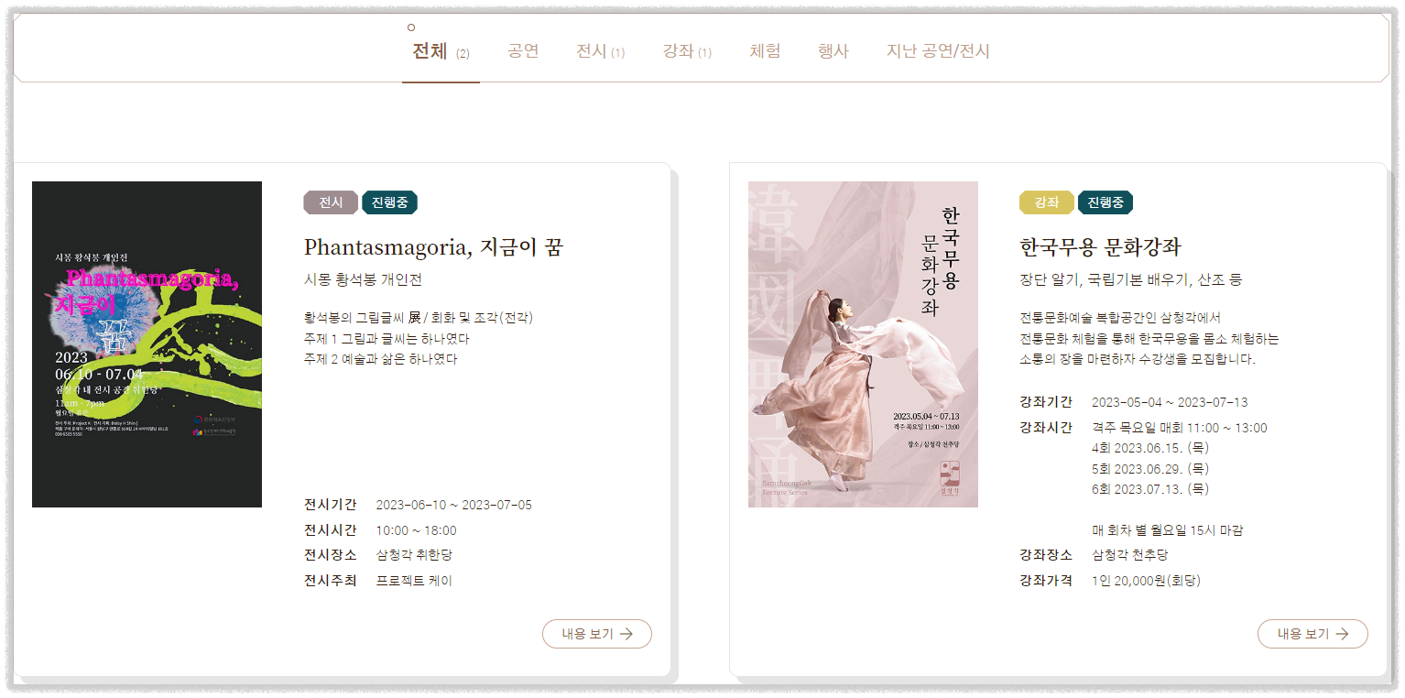Screen dimensions: 1405x698
Task: Click the gray 전시 category badge
Action: [x=331, y=202]
